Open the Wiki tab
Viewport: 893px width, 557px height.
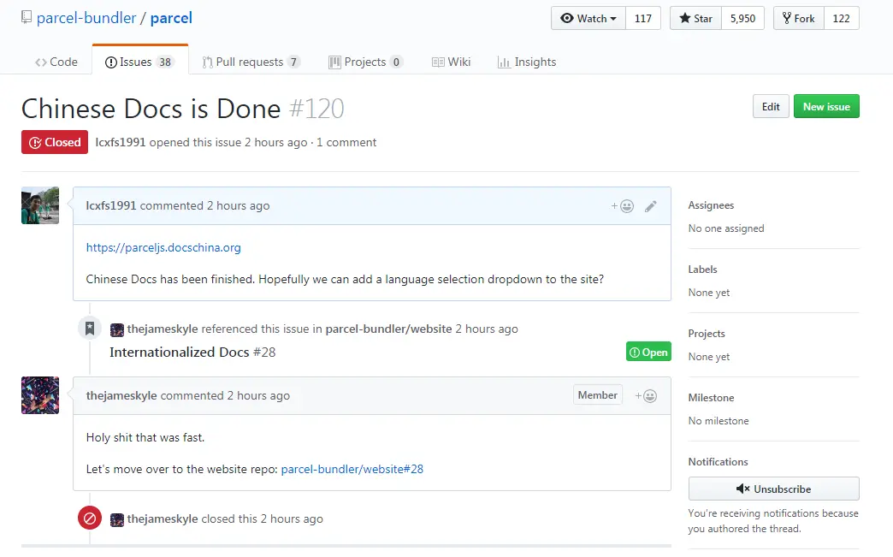tap(451, 62)
